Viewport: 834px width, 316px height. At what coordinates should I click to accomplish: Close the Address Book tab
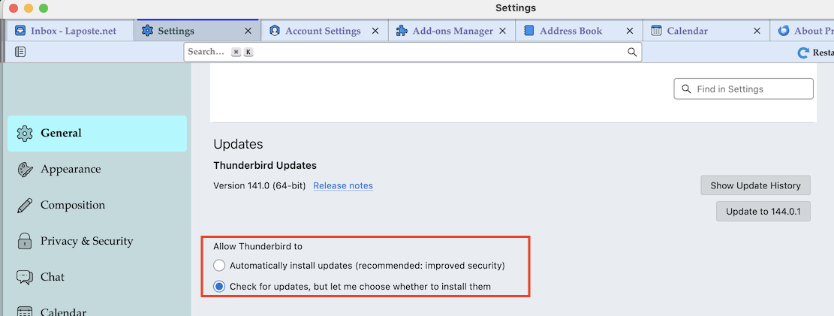tap(630, 31)
